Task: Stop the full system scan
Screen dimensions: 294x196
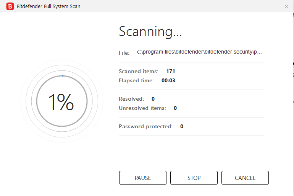Action: click(194, 178)
